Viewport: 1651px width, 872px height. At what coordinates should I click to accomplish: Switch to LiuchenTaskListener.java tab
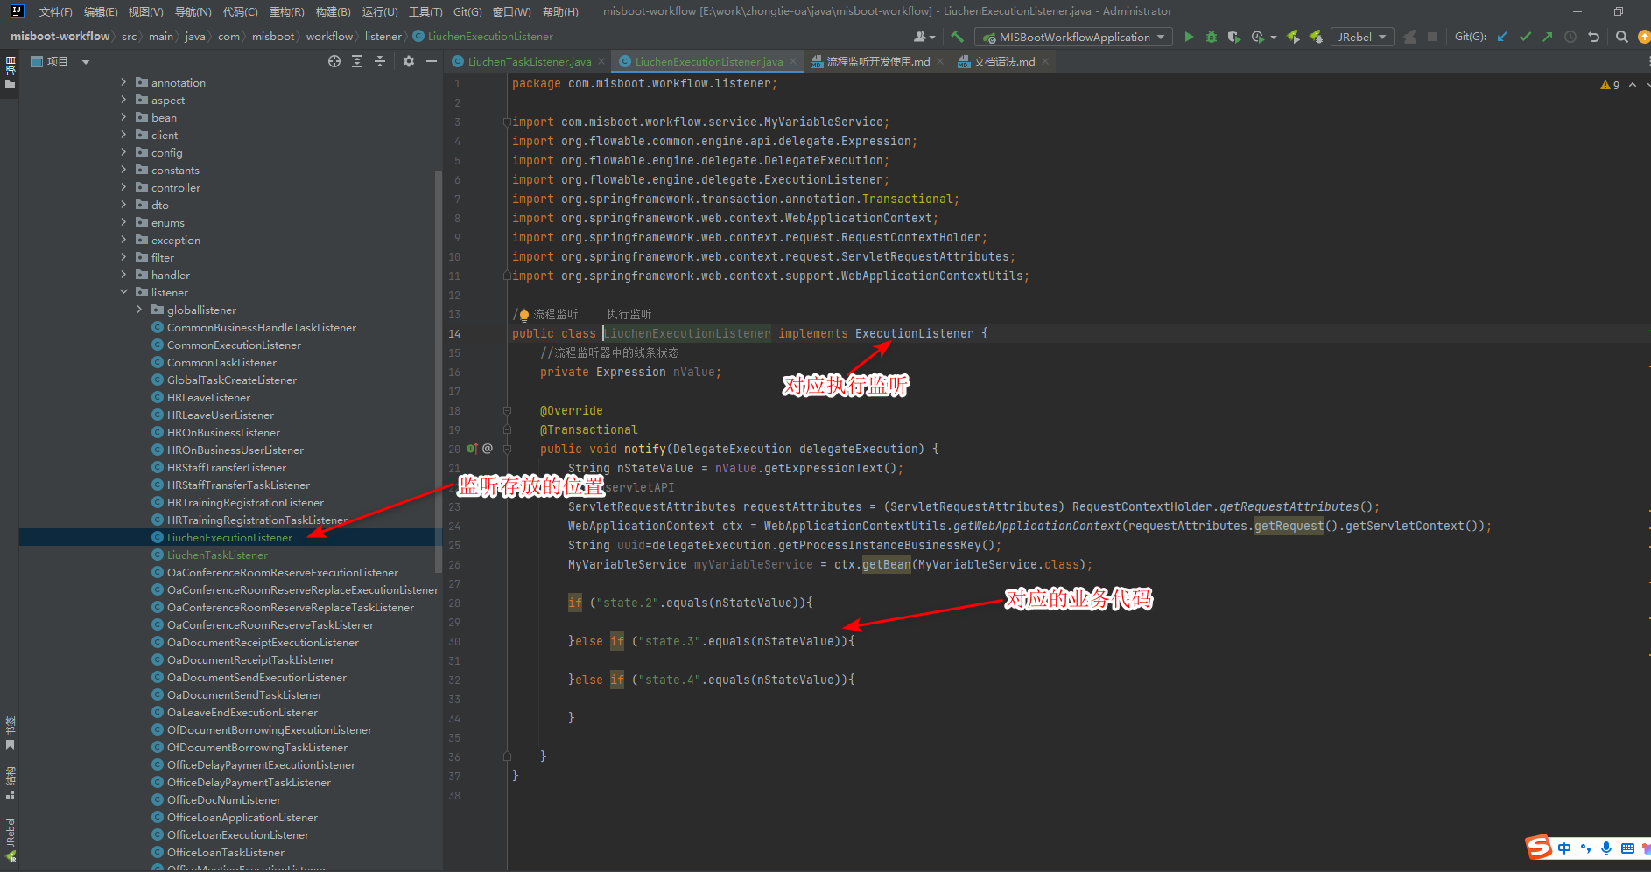pyautogui.click(x=529, y=61)
